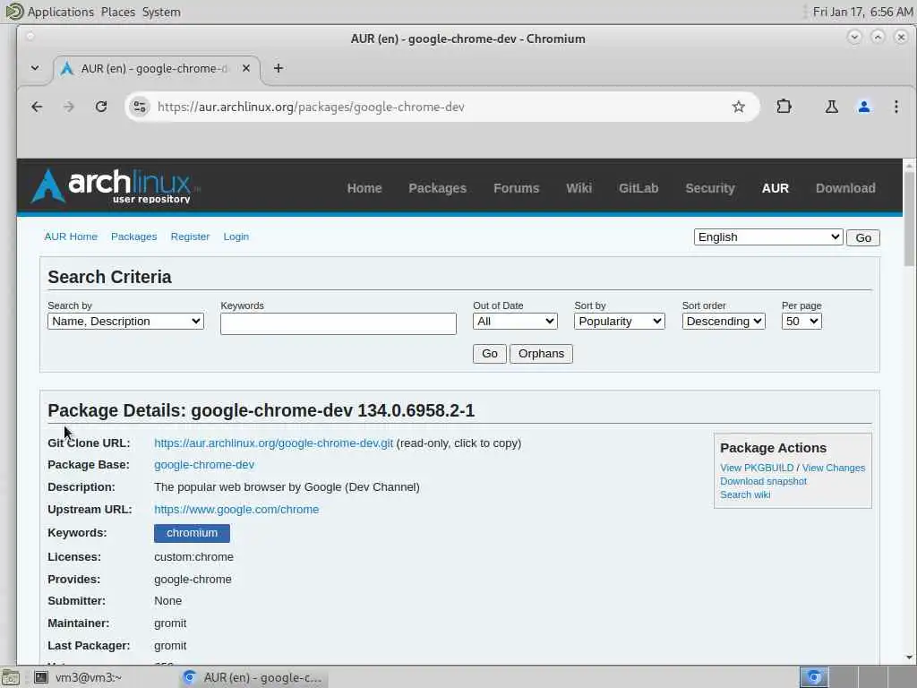Open the tab search dropdown arrow
917x688 pixels.
(x=35, y=68)
